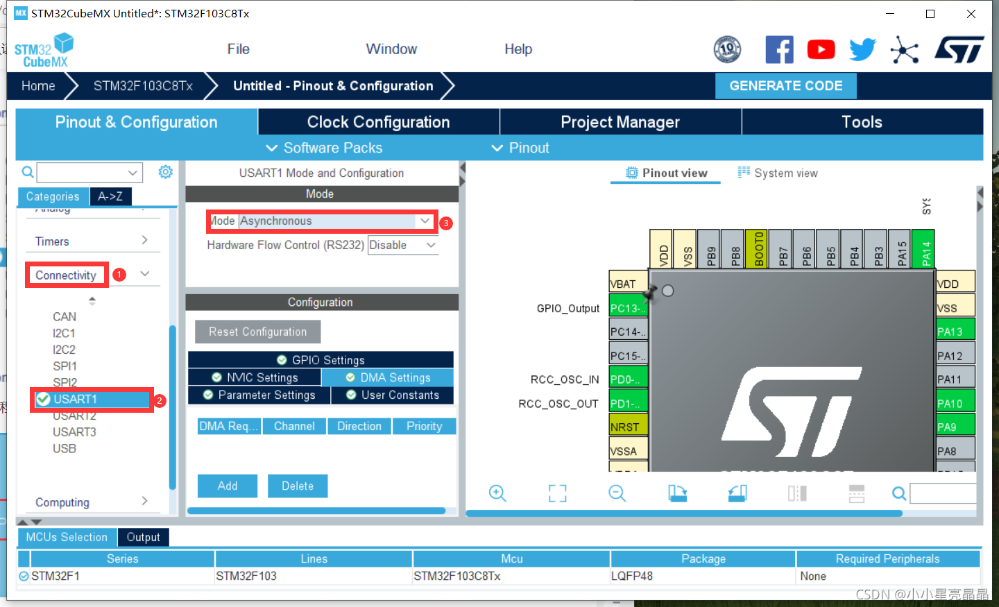The image size is (999, 607).
Task: Zoom in on the pinout view
Action: click(497, 493)
